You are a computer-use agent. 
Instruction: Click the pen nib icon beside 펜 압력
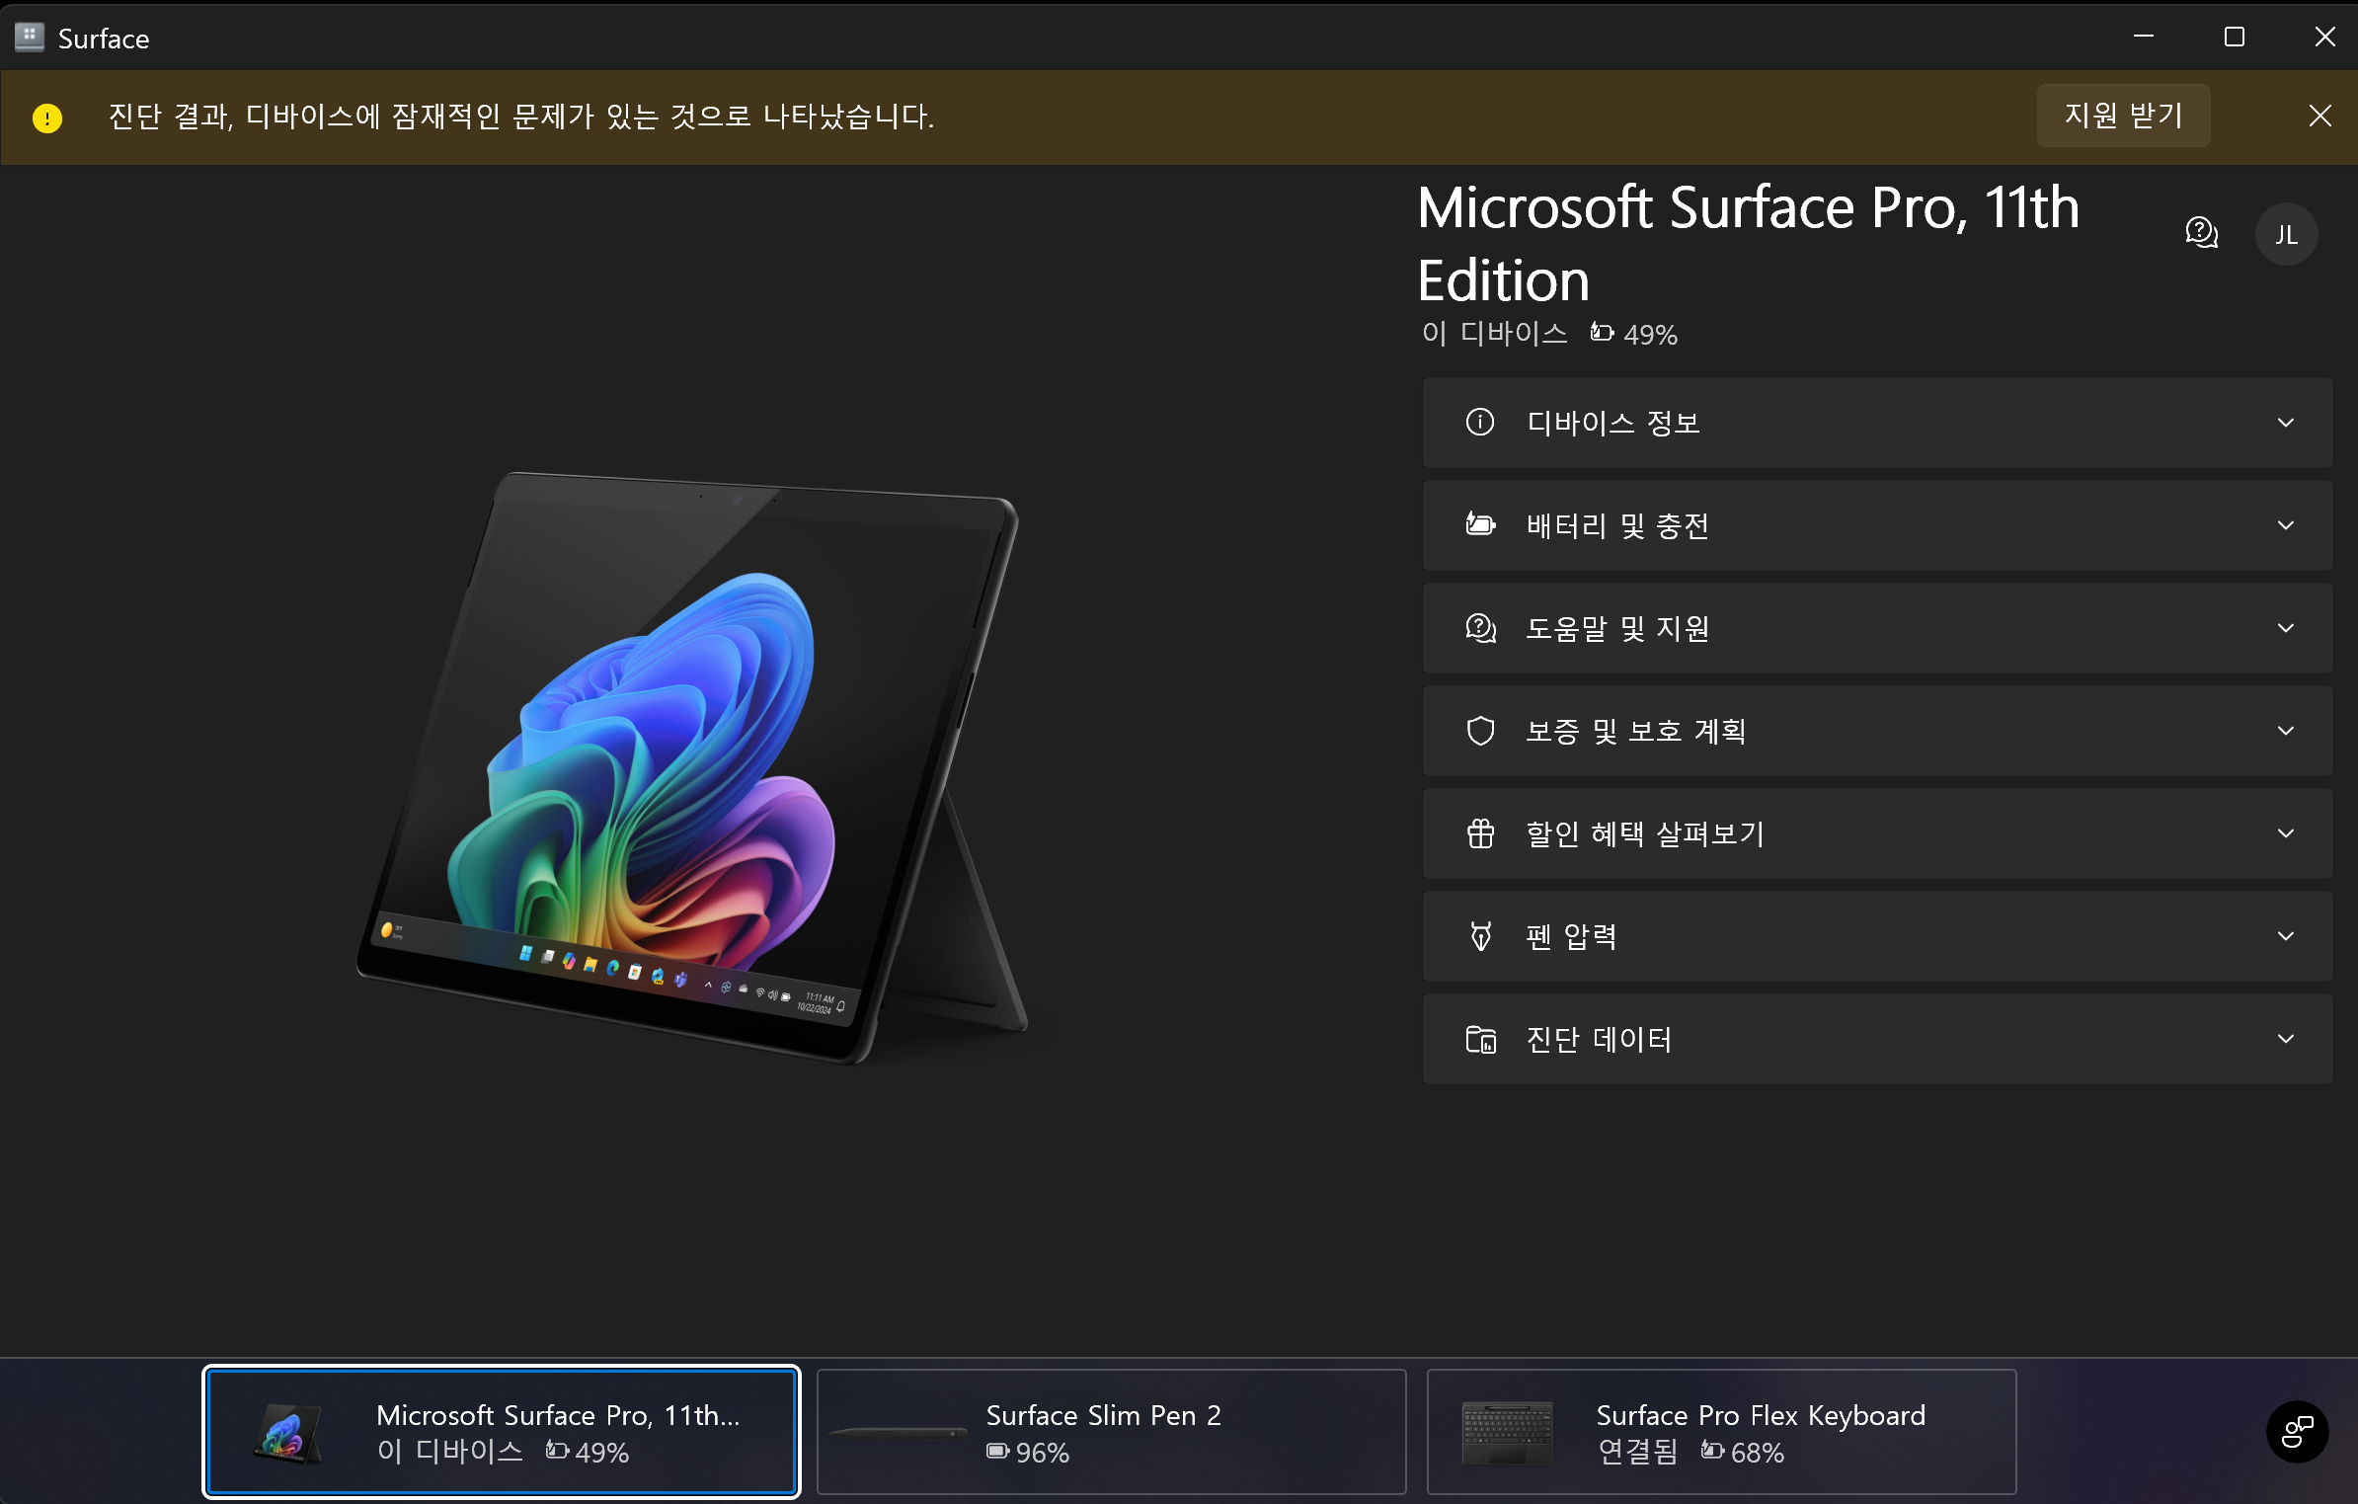[1480, 935]
